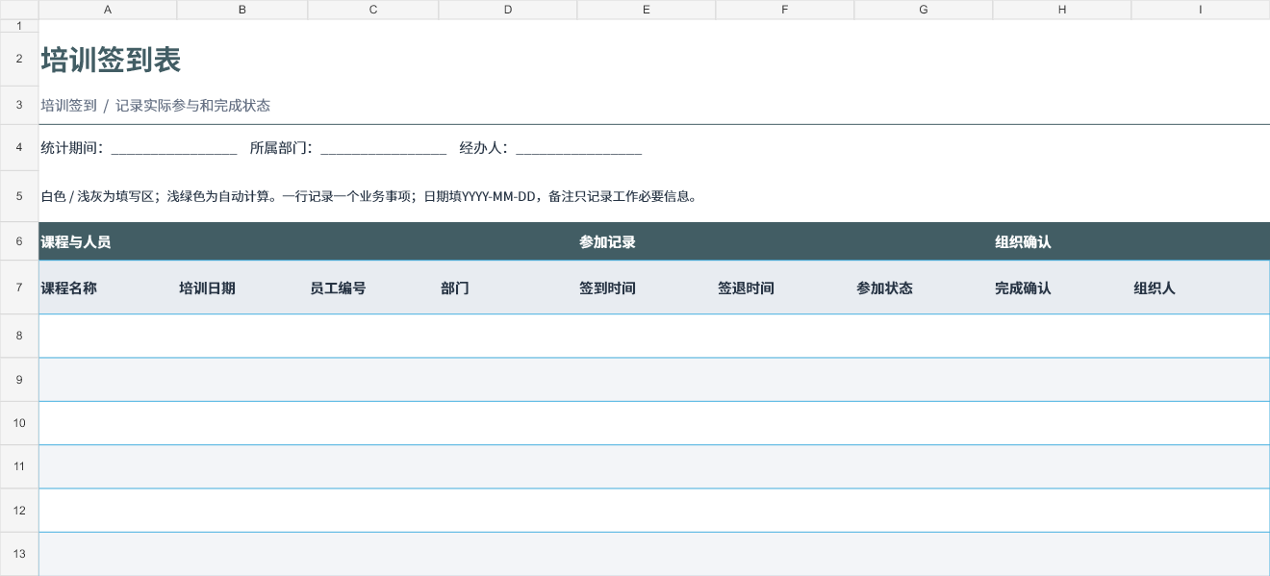Click the 完成确认 column heading
Screen dimensions: 1270x576
click(1023, 288)
